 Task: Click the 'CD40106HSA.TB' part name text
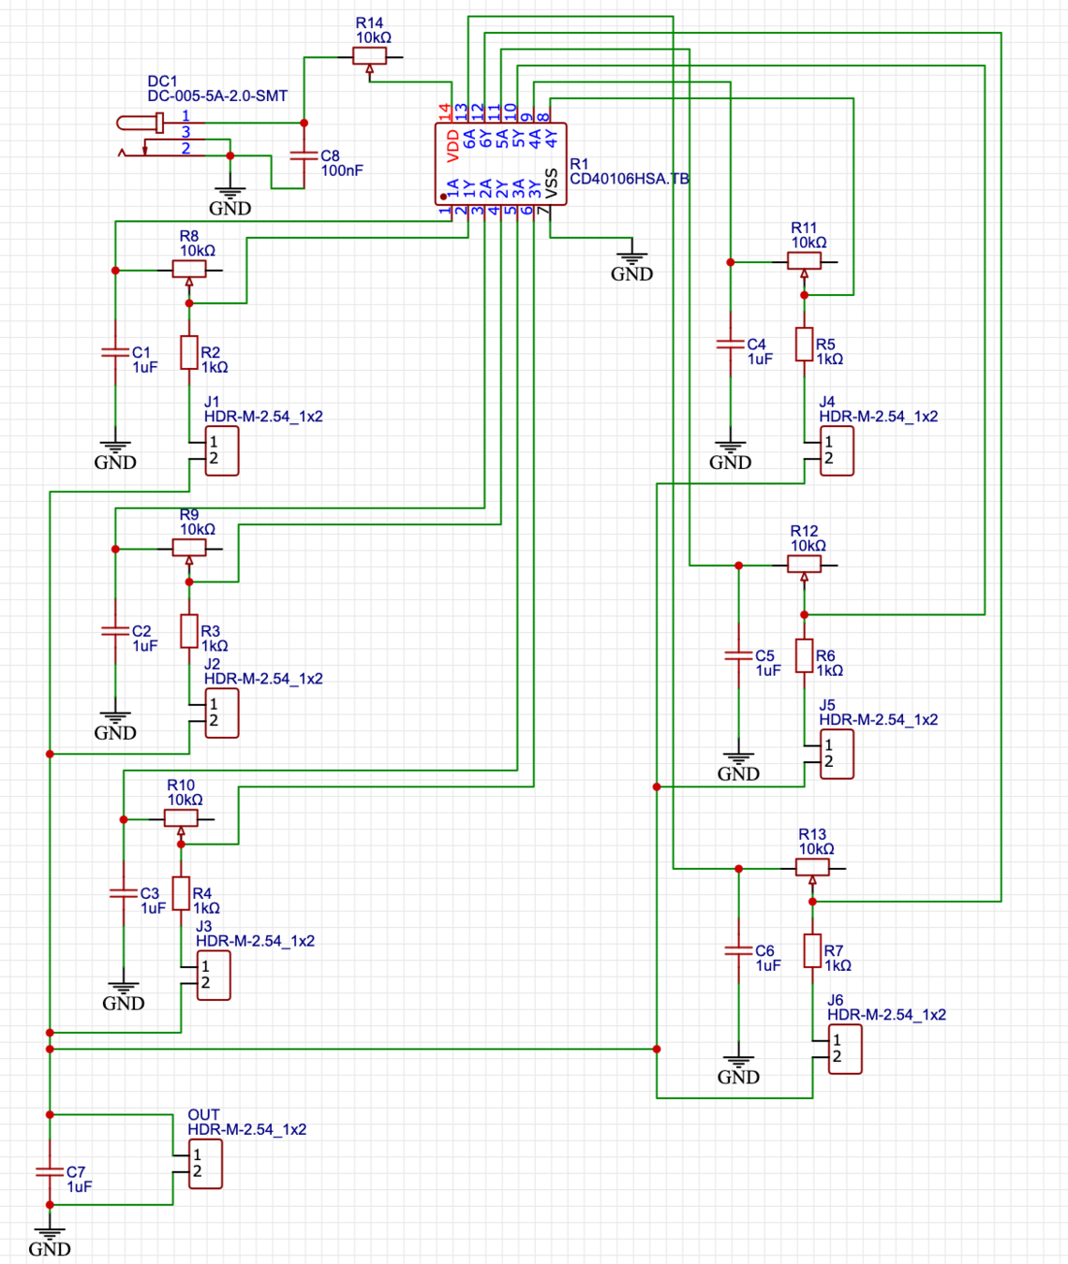pyautogui.click(x=629, y=179)
